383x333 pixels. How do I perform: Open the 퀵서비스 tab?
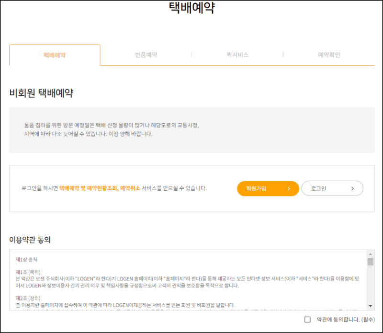(238, 55)
